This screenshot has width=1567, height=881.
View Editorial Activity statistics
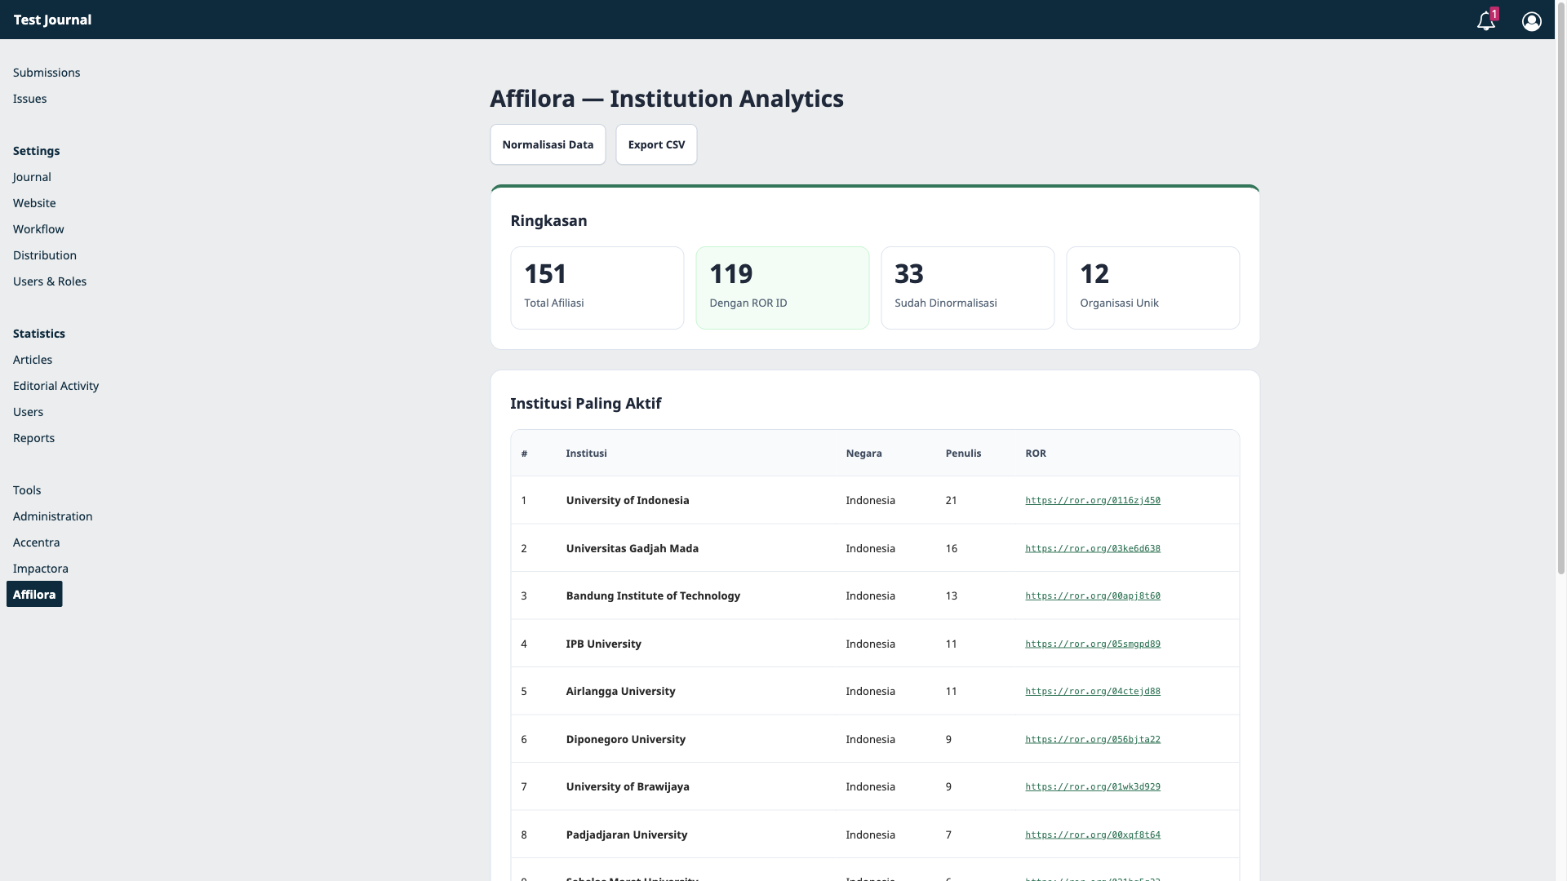(55, 386)
